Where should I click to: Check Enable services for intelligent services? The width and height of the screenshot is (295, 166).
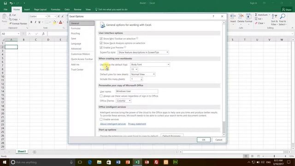click(101, 119)
